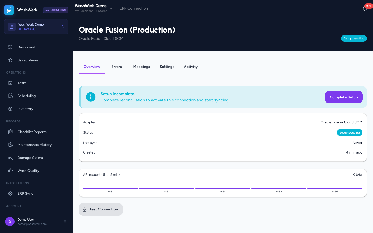The height and width of the screenshot is (233, 373).
Task: Click the 'Oracle Fusion (Production)' title
Action: point(127,30)
